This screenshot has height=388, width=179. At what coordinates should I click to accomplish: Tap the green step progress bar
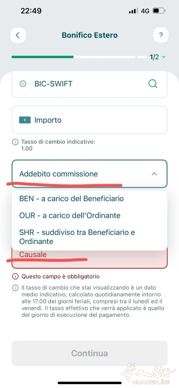pos(42,57)
